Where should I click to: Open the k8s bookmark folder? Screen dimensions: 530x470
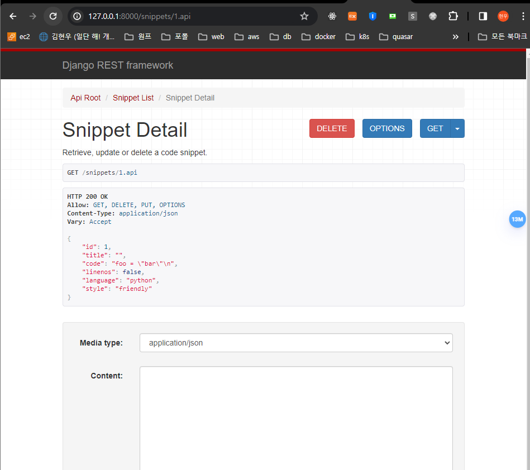point(357,36)
